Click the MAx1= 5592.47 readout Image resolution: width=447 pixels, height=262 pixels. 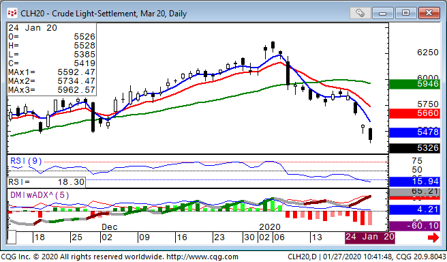coord(51,72)
